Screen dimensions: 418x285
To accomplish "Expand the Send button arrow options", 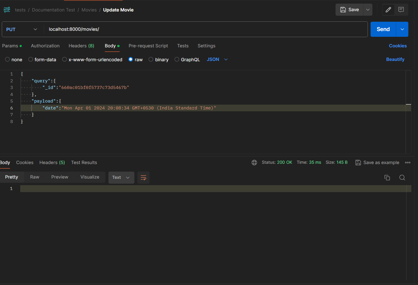I will pyautogui.click(x=402, y=29).
